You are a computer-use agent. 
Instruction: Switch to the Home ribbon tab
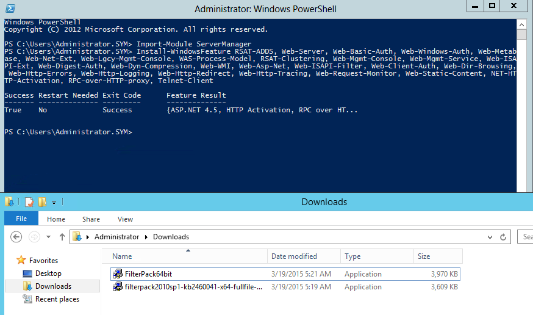click(x=56, y=219)
